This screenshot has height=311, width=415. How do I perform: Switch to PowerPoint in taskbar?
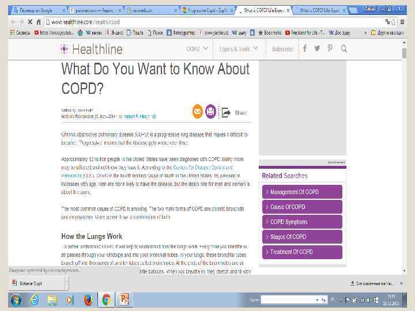tap(124, 299)
